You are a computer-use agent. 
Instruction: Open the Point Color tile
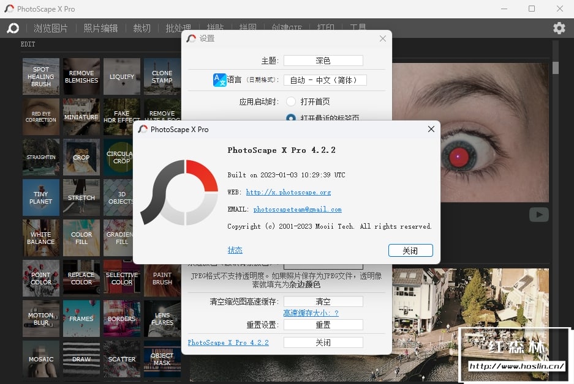point(40,278)
